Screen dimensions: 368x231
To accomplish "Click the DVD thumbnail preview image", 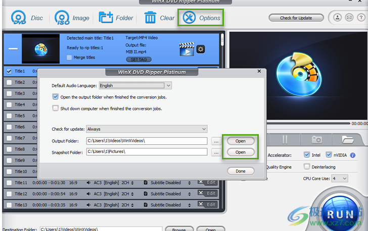I will tap(40, 49).
